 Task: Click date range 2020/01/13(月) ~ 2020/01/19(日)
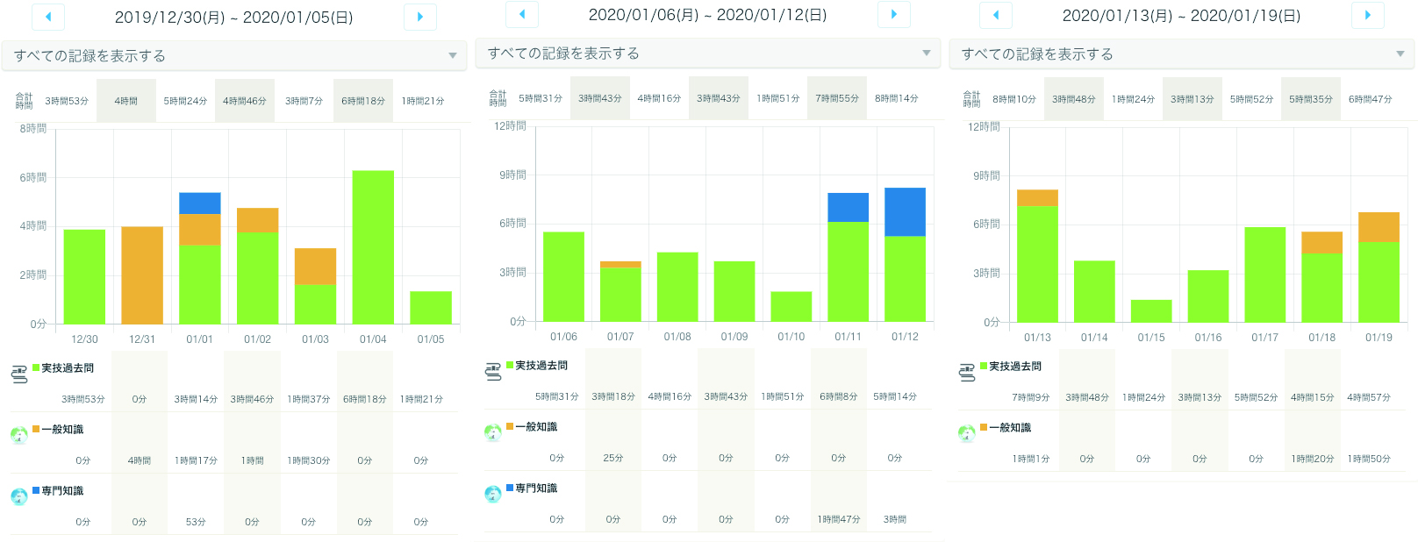pos(1182,16)
